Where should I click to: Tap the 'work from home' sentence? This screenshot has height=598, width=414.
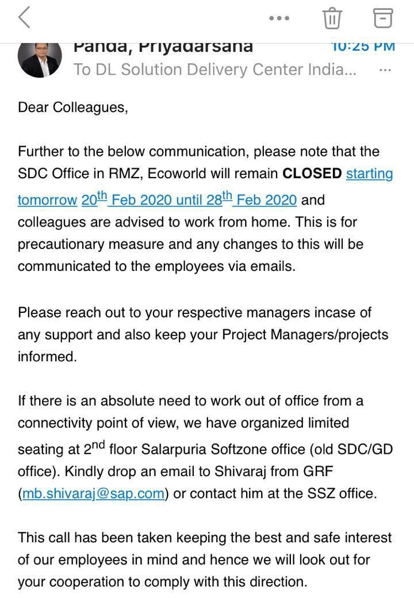[x=187, y=222]
